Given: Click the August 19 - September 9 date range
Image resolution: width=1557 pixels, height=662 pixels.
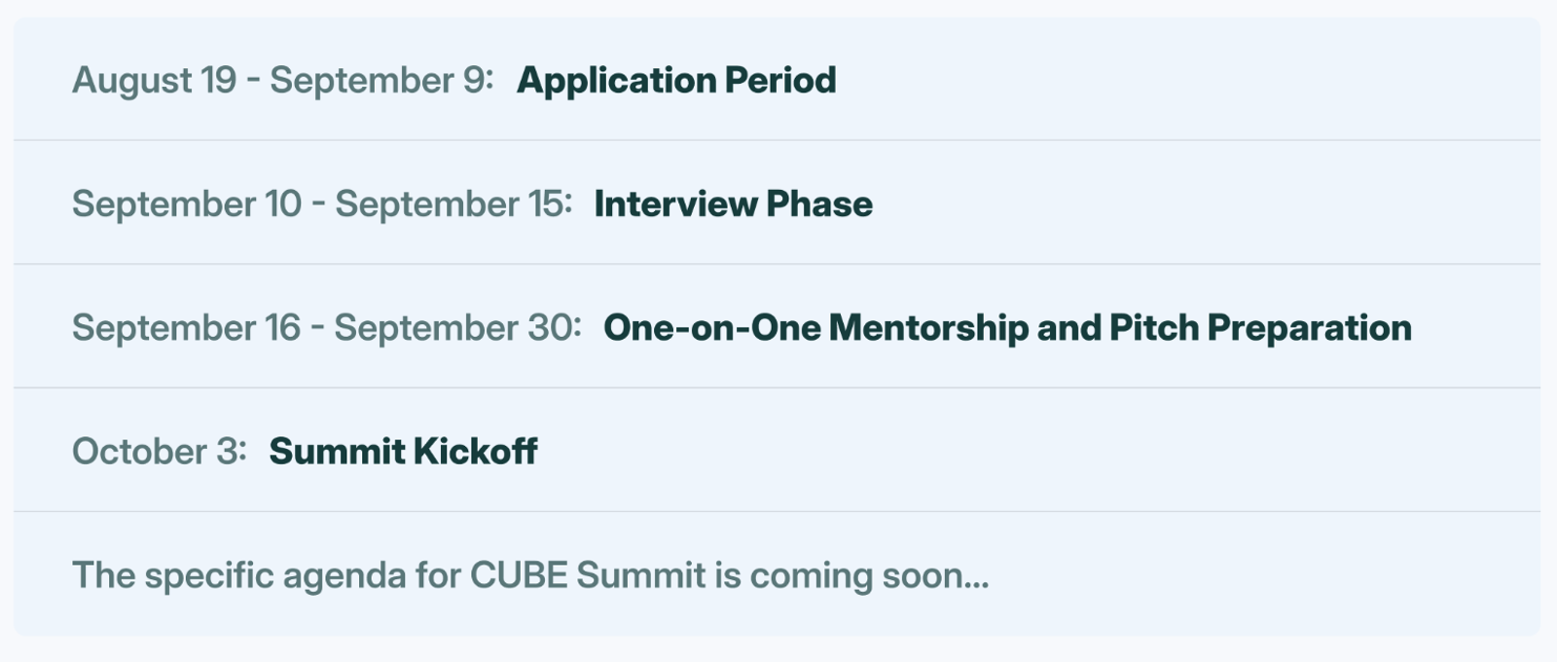Looking at the screenshot, I should 283,80.
